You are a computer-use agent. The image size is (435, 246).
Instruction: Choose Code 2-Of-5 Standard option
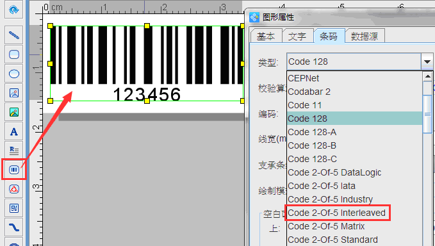coord(354,240)
